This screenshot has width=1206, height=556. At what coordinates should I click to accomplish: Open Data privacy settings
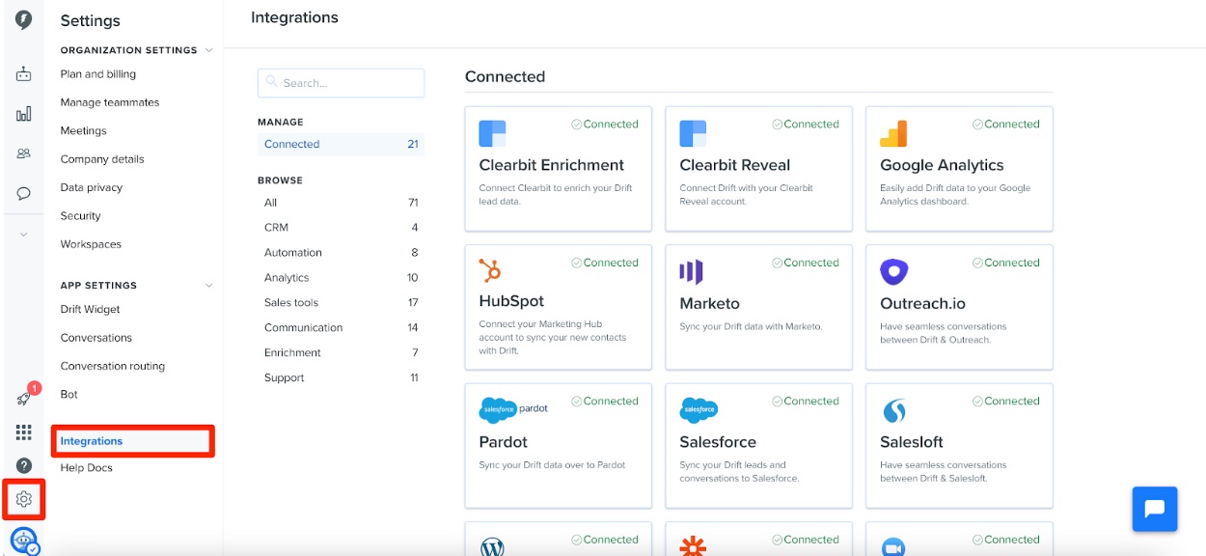click(92, 187)
